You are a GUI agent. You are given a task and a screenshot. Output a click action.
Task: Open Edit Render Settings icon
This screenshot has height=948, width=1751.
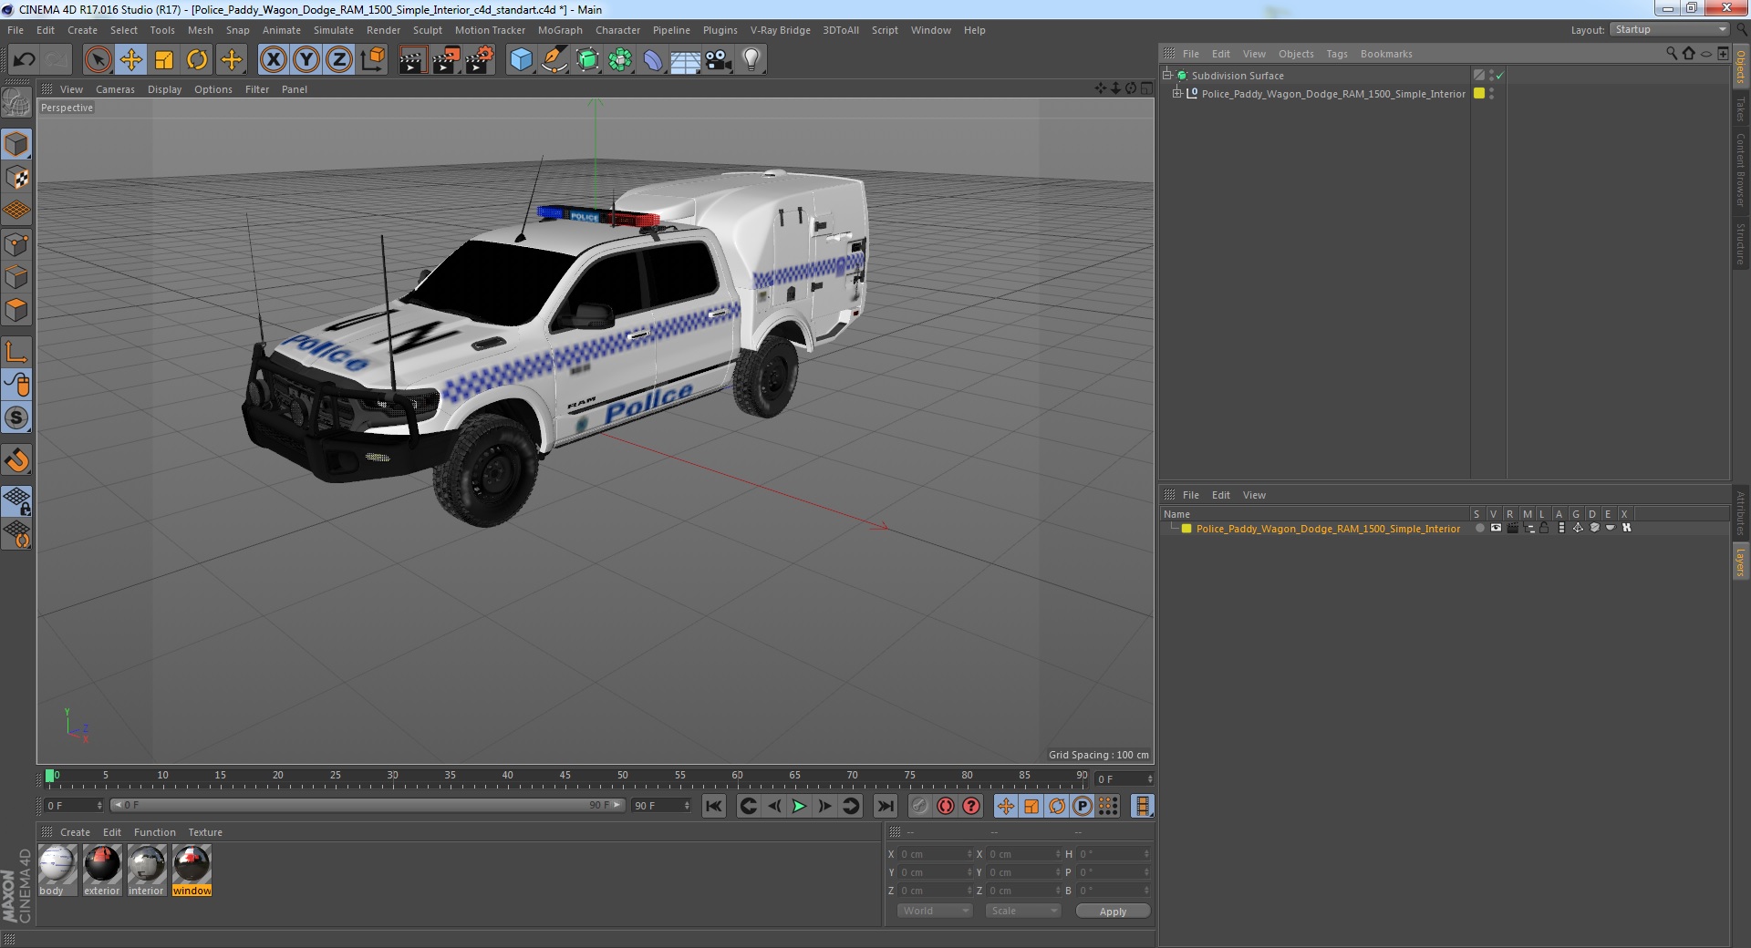point(479,60)
